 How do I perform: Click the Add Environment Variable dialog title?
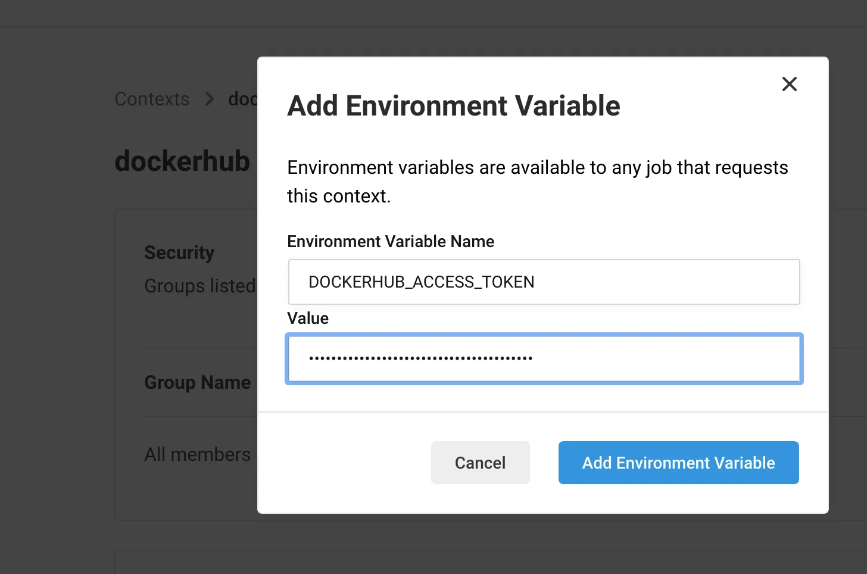coord(454,106)
